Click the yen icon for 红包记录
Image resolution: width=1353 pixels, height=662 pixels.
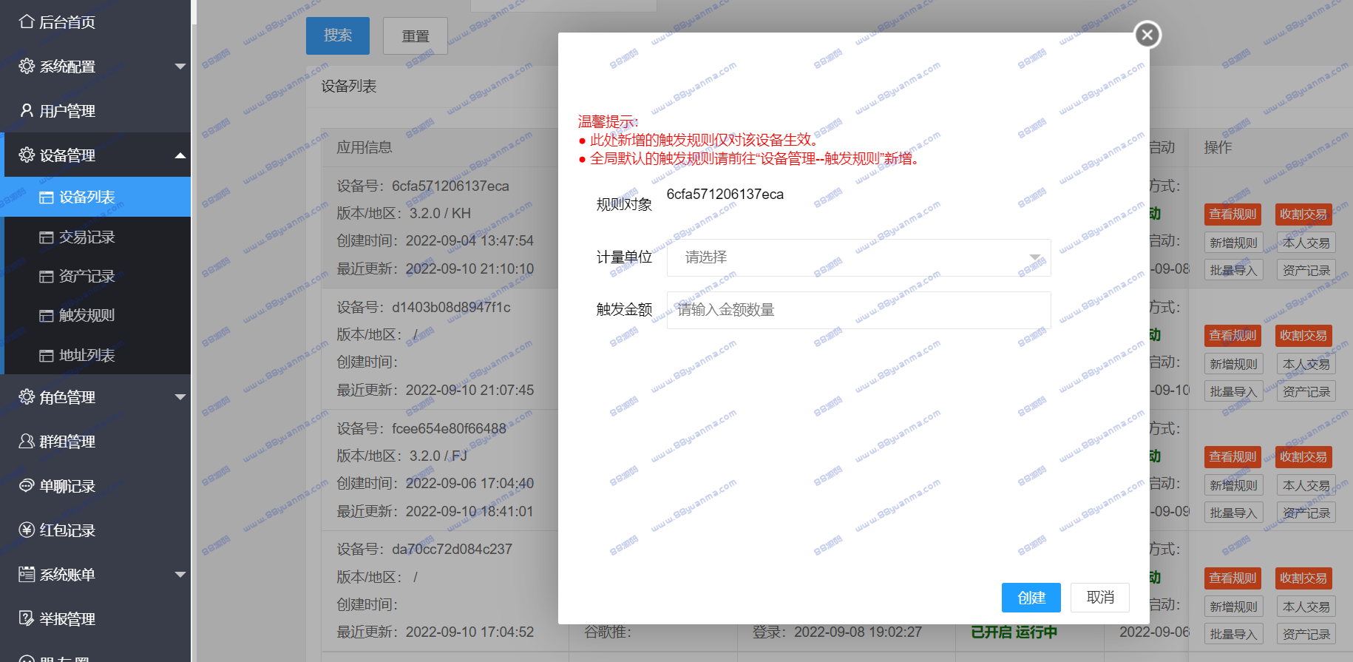(27, 530)
